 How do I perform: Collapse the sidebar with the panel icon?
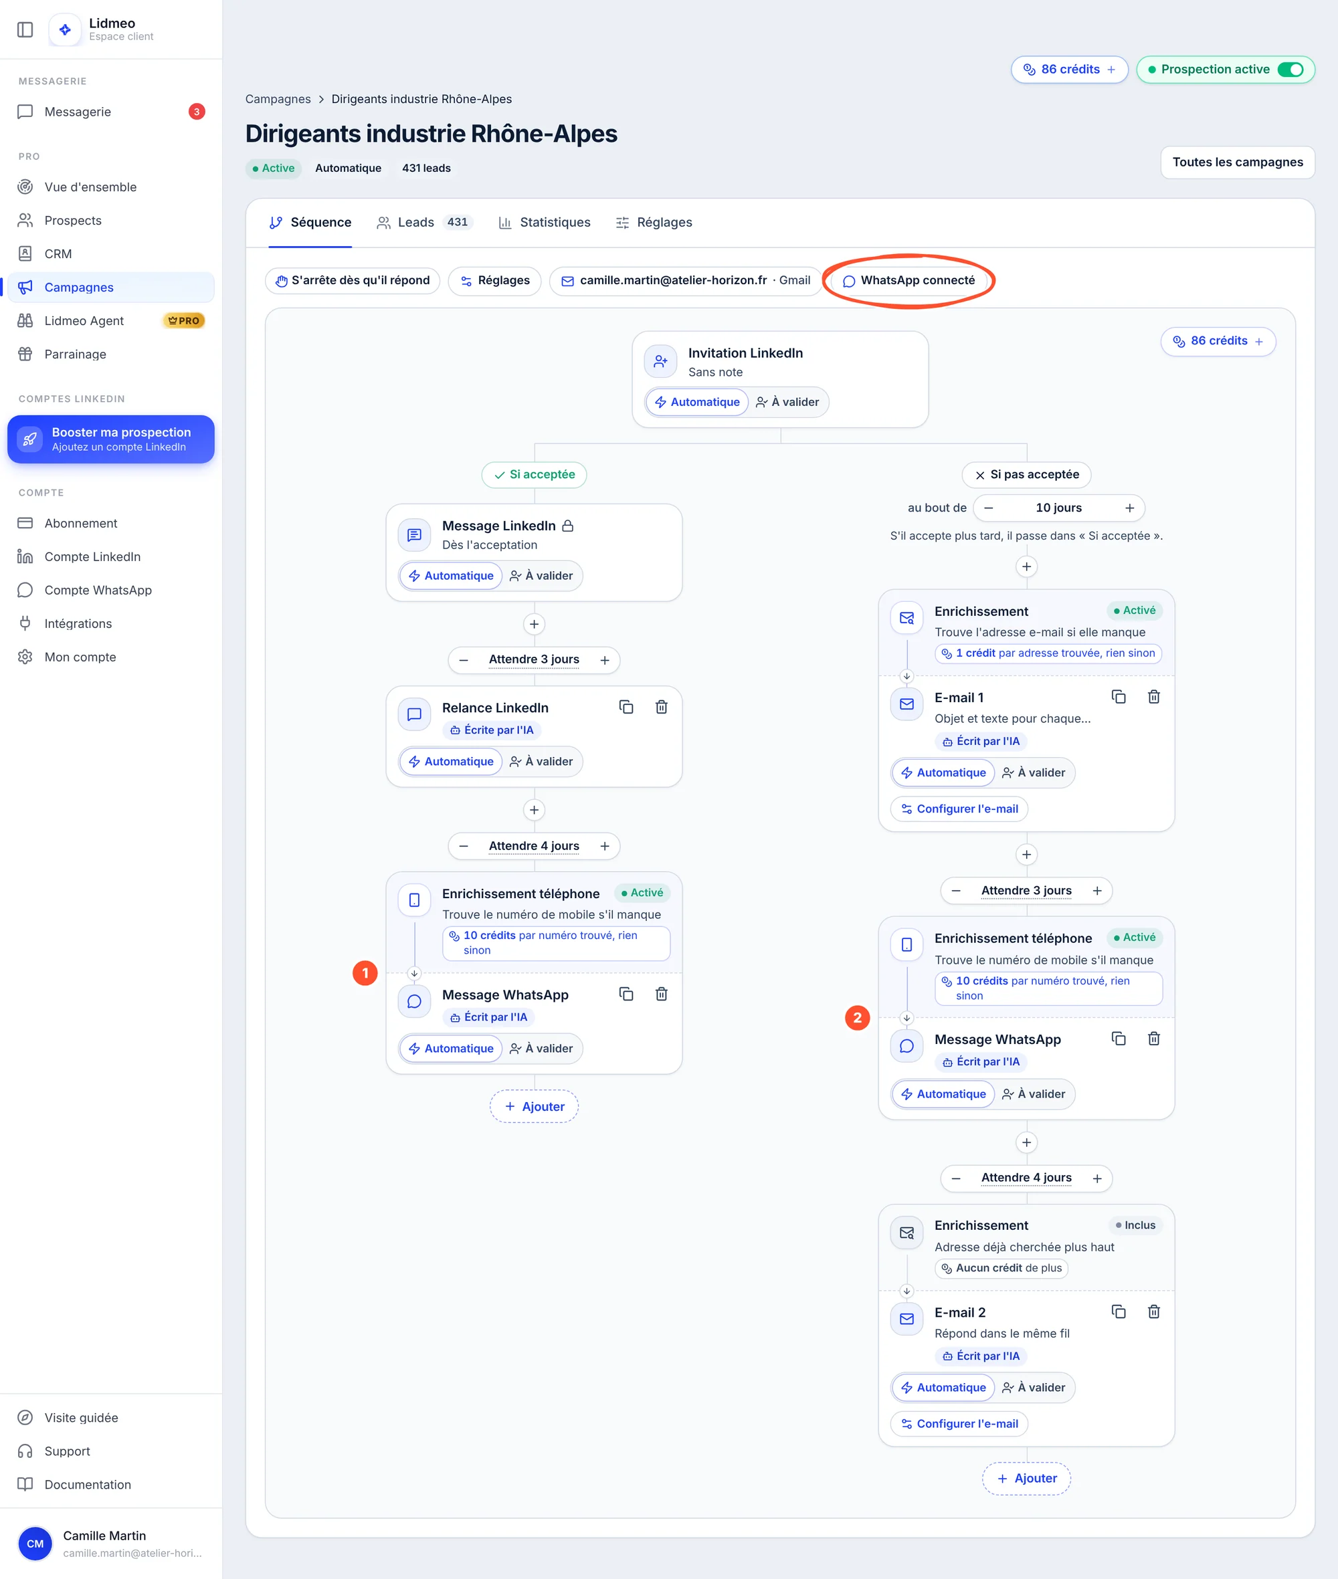[x=25, y=29]
